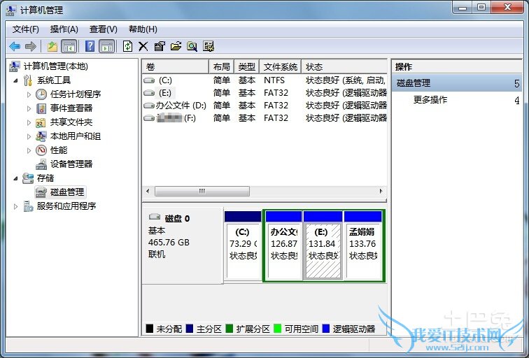Click the Local Users and Groups icon
529x358 pixels.
(x=41, y=136)
